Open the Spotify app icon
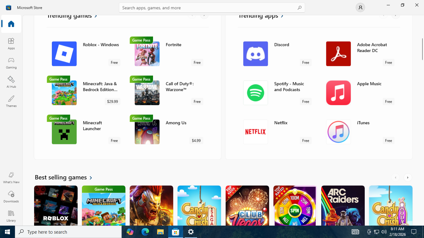The image size is (424, 238). pos(255,93)
